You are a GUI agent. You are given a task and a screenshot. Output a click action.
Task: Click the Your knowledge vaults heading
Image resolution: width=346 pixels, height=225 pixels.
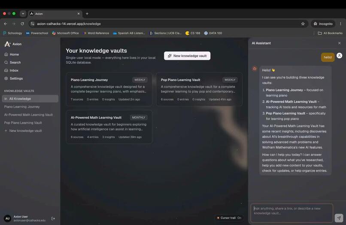pyautogui.click(x=96, y=51)
